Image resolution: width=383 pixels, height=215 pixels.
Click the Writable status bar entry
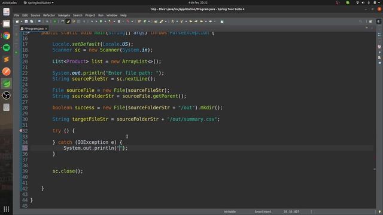[230, 211]
